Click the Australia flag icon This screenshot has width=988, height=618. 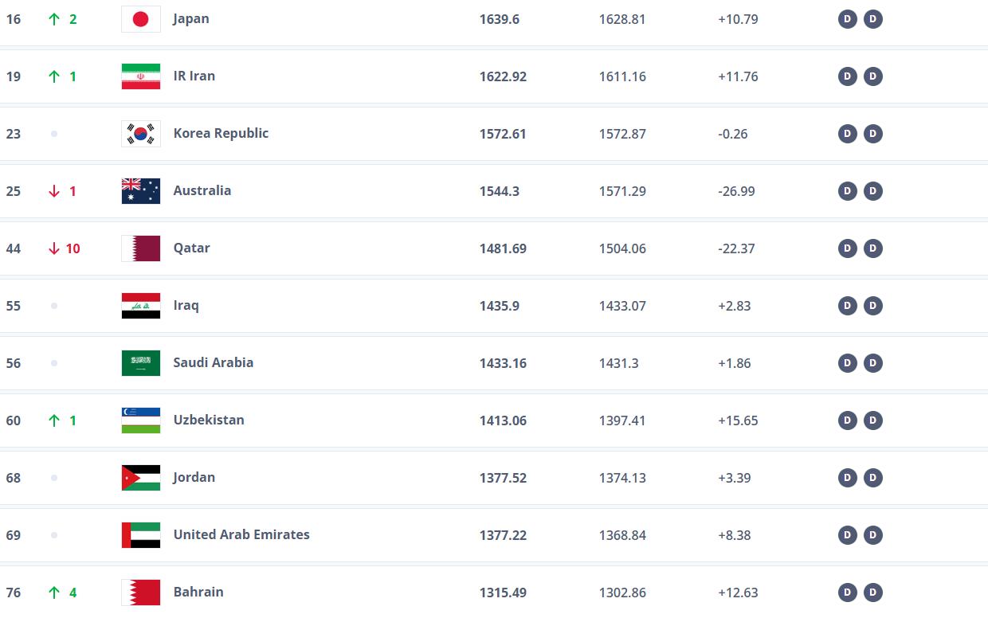[x=140, y=191]
